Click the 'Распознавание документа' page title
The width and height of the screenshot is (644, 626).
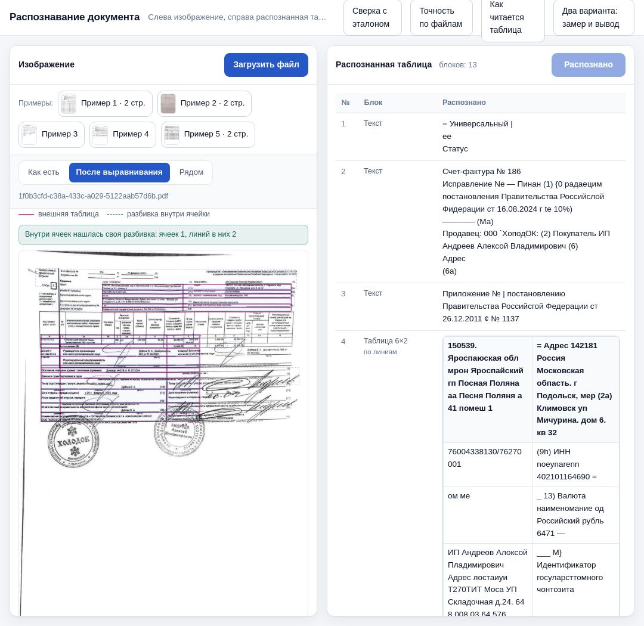click(x=75, y=17)
